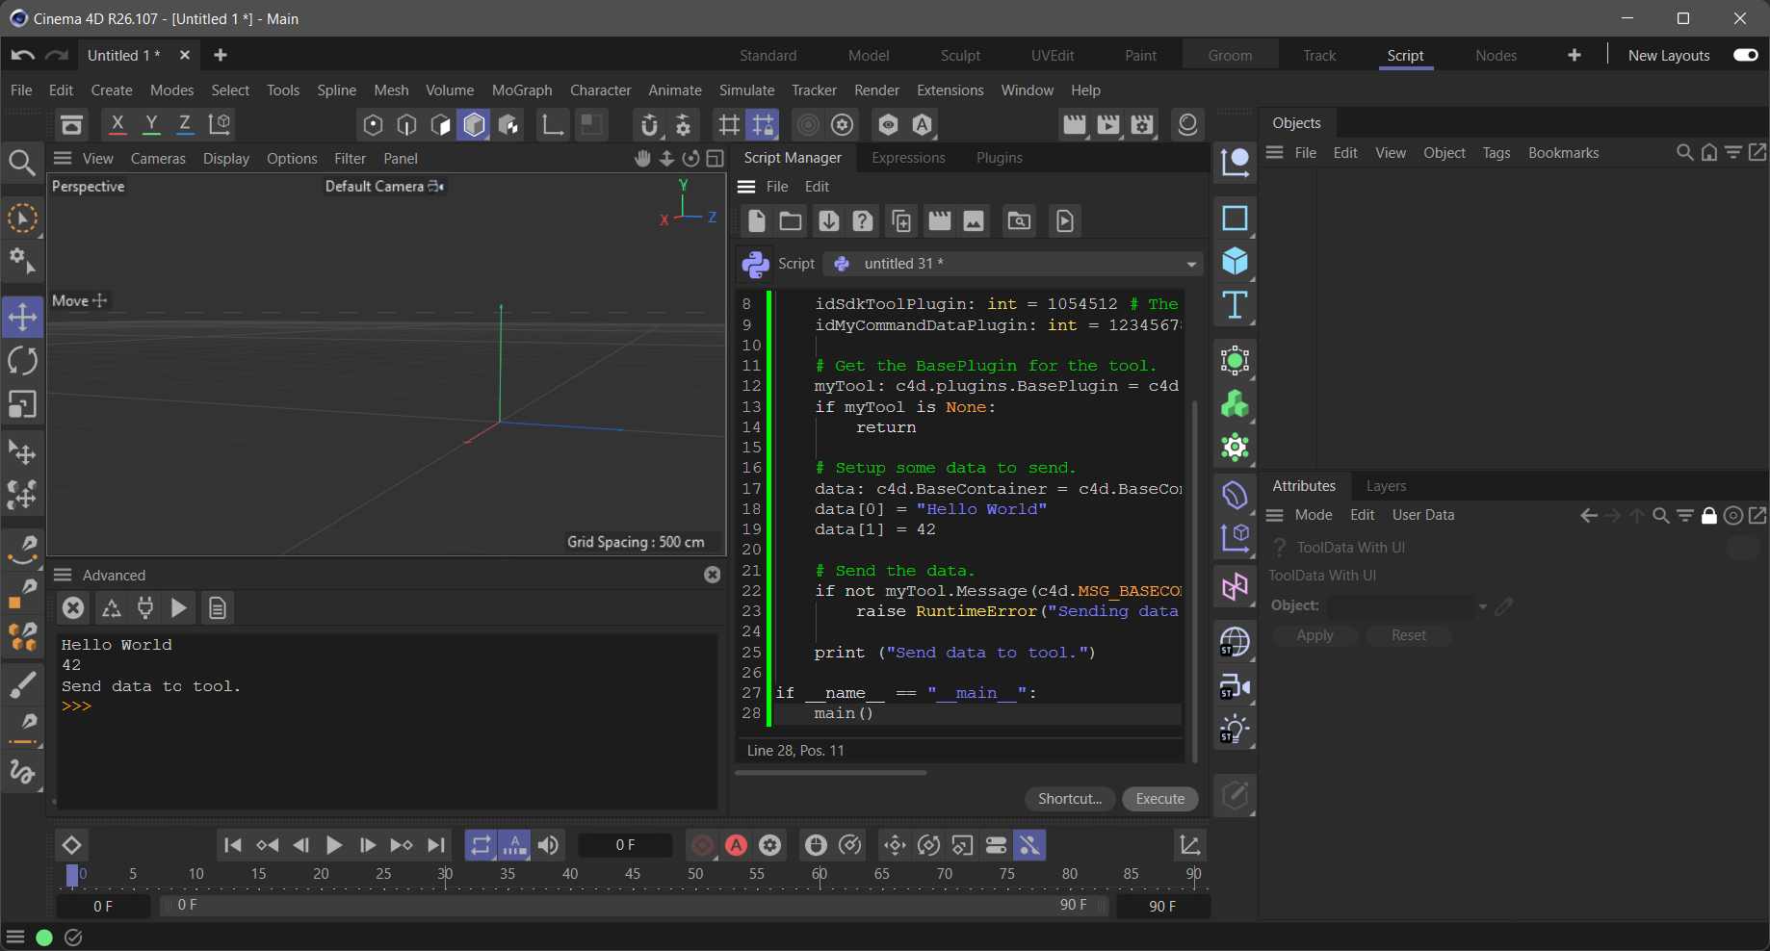Screen dimensions: 1770x951
Task: Toggle the enable snap magnet icon
Action: coord(649,124)
